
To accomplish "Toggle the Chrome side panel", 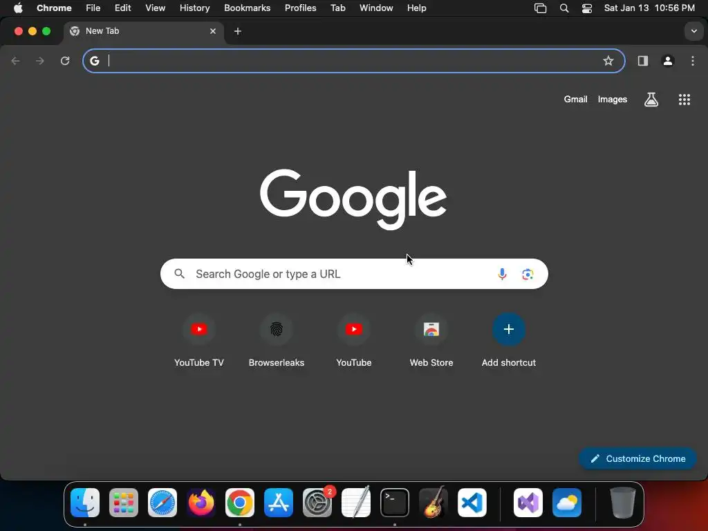I will tap(643, 61).
